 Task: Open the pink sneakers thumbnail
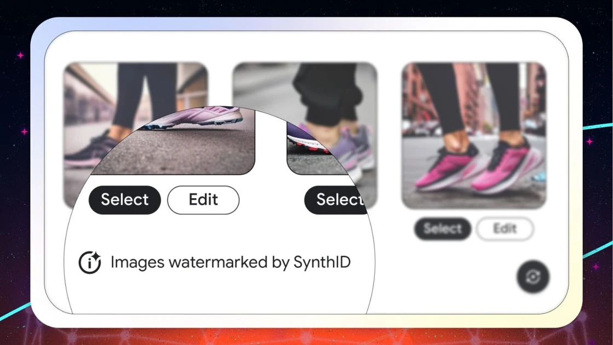point(474,136)
